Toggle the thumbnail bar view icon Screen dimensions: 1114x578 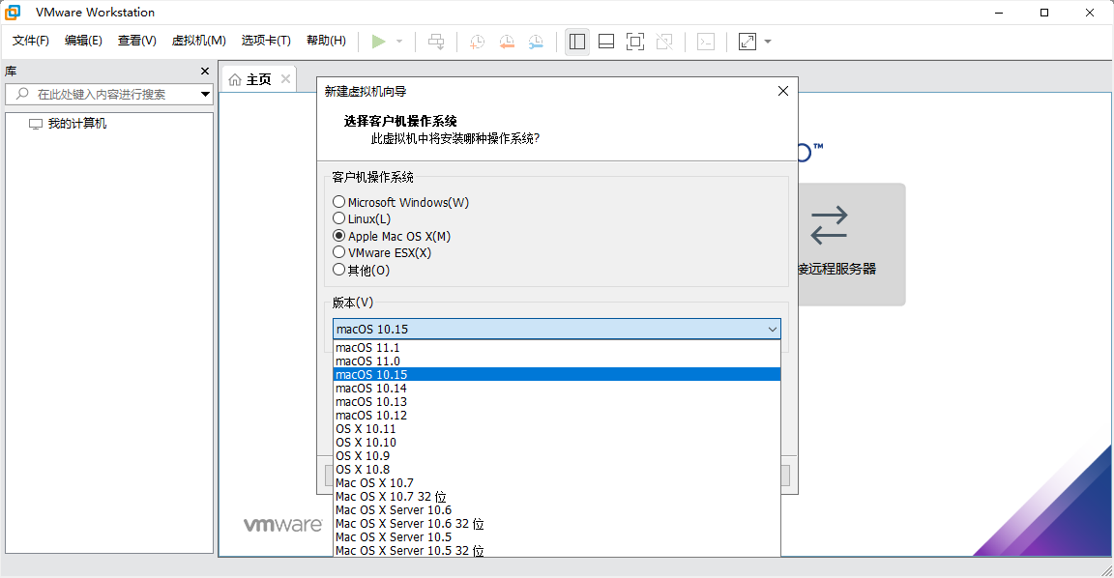[x=606, y=42]
